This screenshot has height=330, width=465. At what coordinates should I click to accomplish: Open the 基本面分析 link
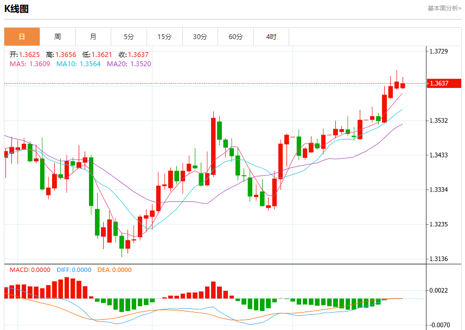point(444,8)
